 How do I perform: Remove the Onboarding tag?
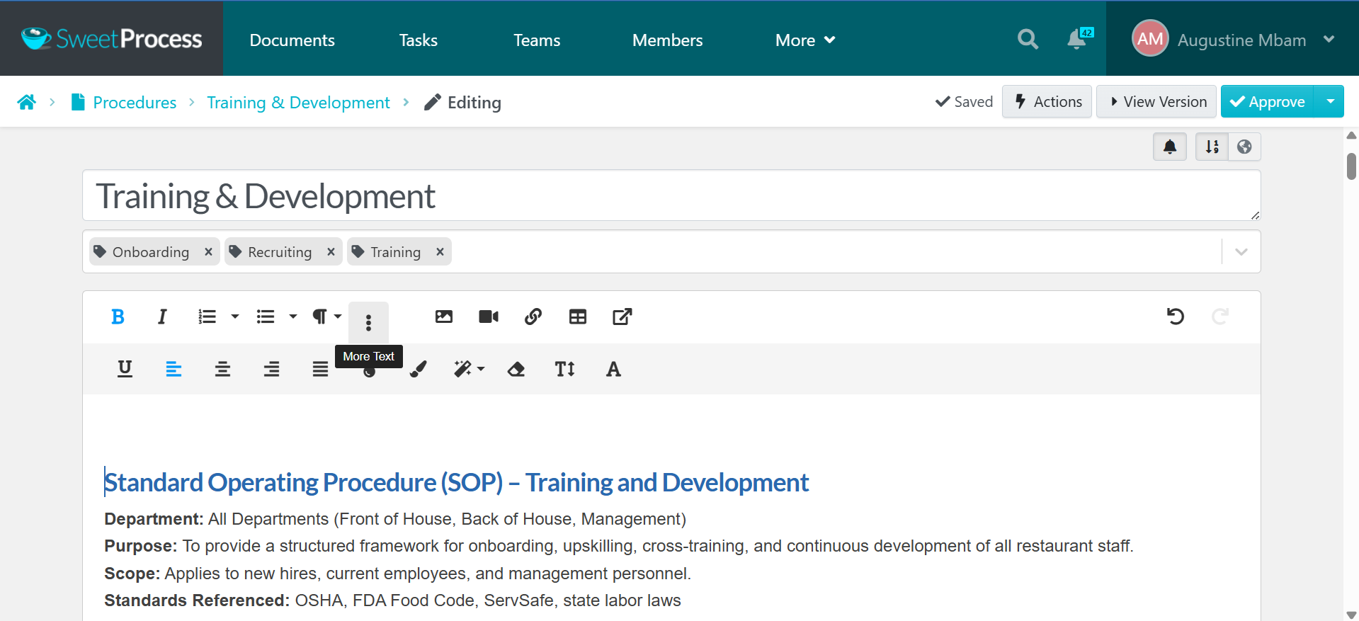208,251
